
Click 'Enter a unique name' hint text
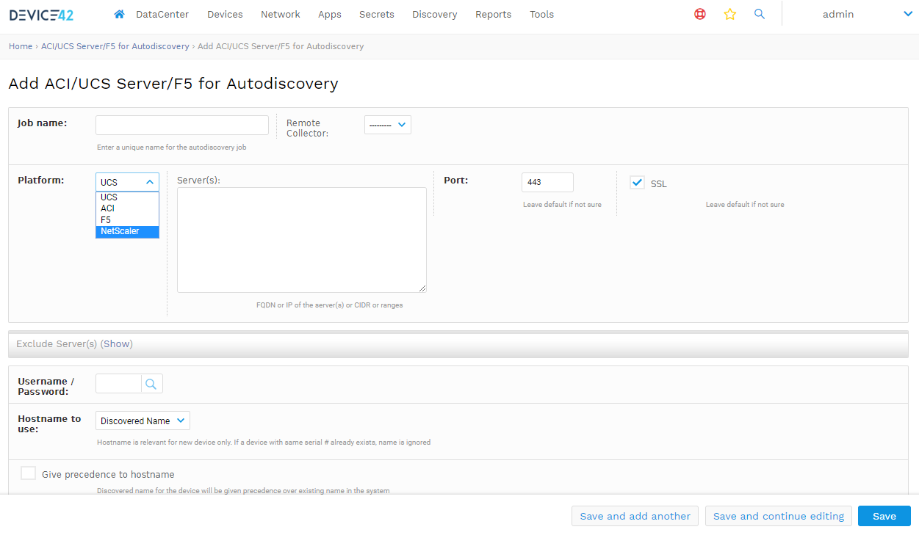172,148
